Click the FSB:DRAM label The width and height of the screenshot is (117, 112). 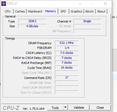pos(44,48)
